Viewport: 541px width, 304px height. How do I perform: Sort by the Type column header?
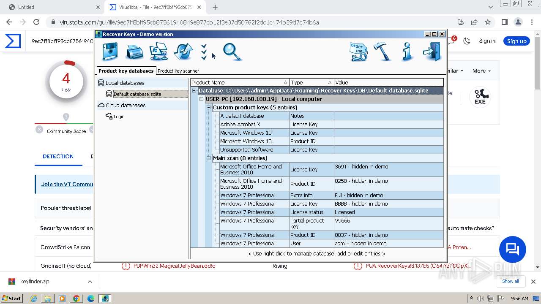click(312, 82)
